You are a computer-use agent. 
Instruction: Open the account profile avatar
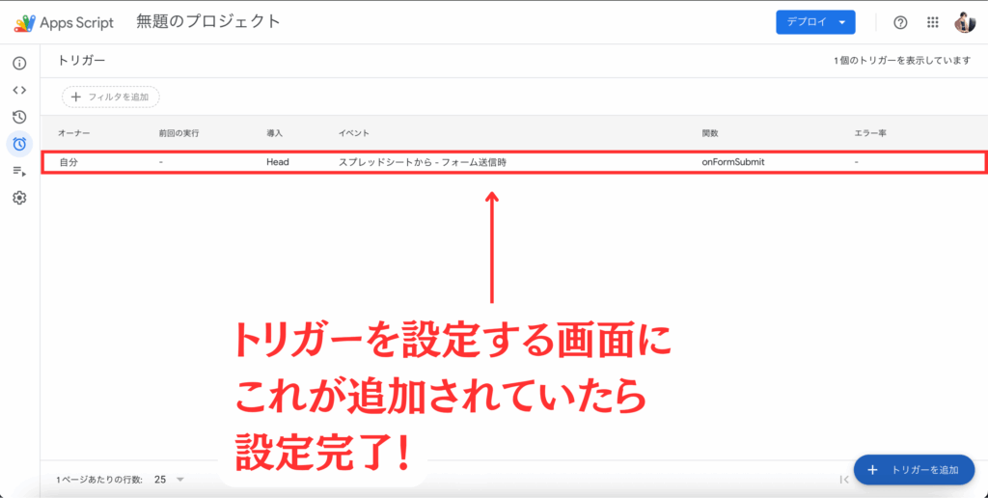click(965, 23)
